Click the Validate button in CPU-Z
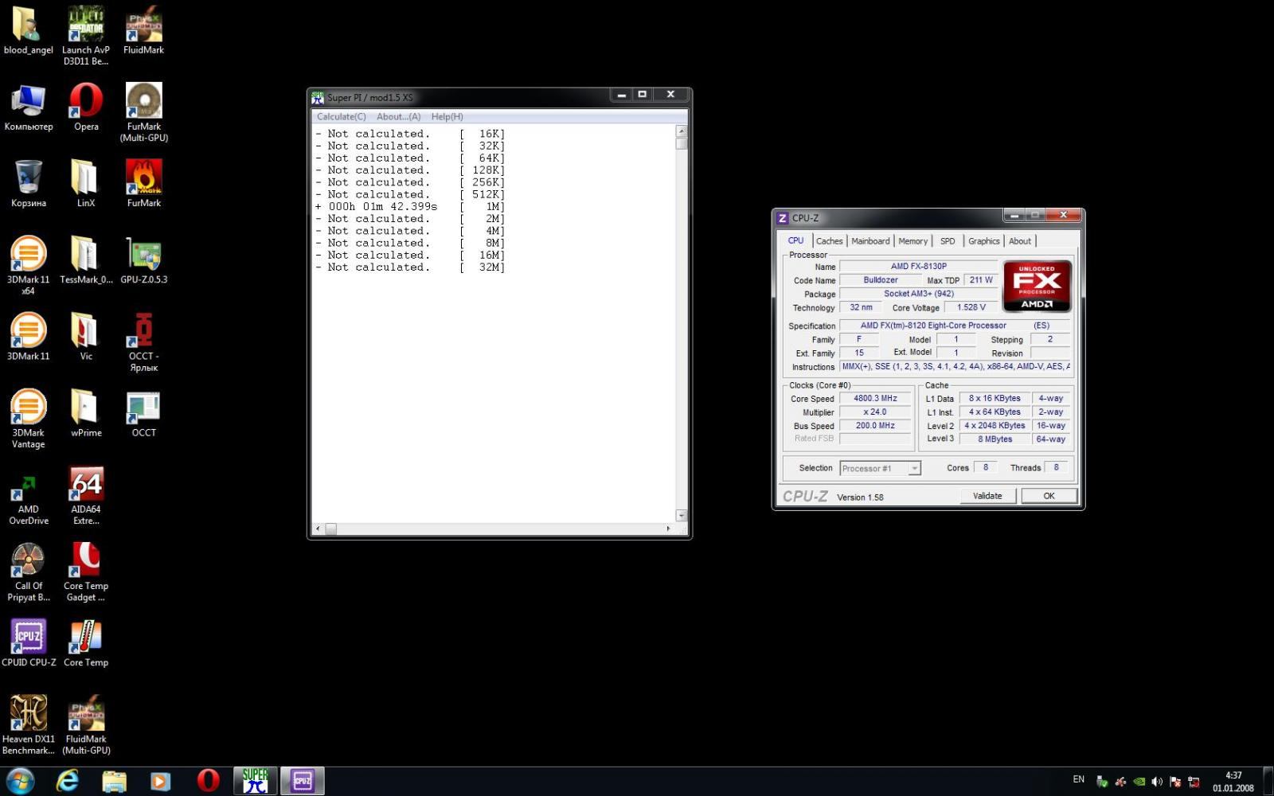Screen dimensions: 1274x796 (x=987, y=496)
